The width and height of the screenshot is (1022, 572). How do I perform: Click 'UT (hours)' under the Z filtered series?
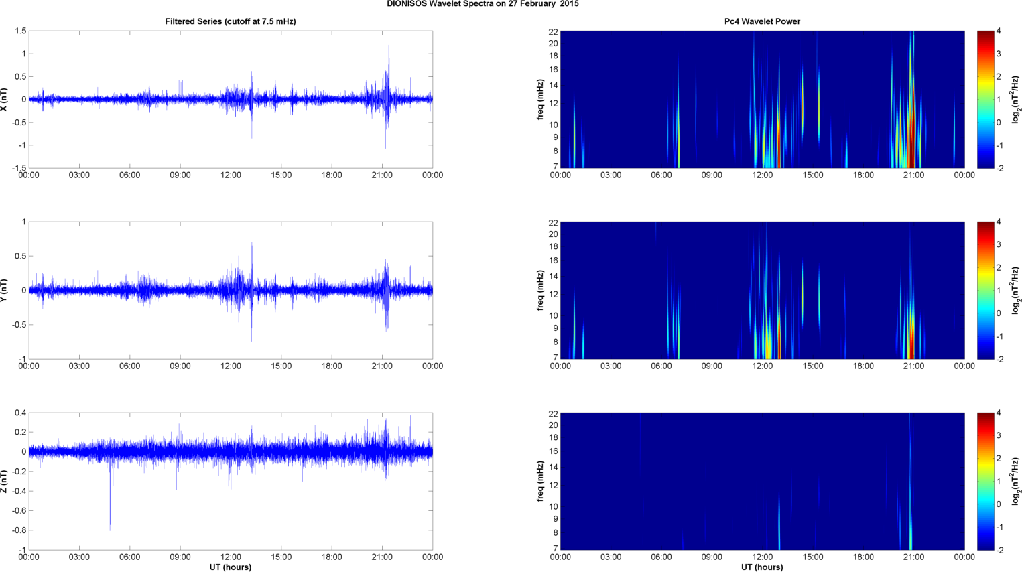click(231, 567)
